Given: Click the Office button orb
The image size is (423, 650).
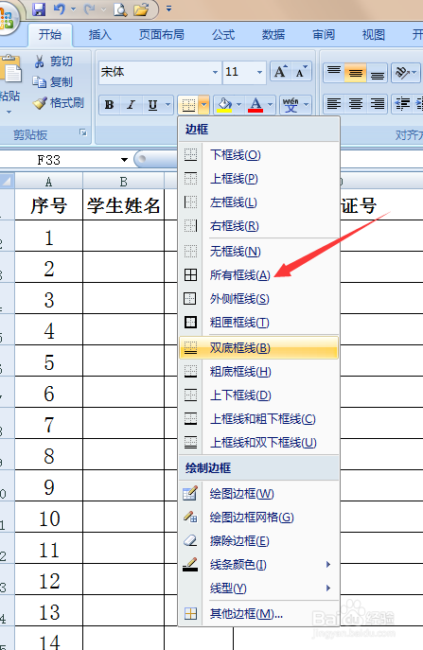Looking at the screenshot, I should [7, 19].
